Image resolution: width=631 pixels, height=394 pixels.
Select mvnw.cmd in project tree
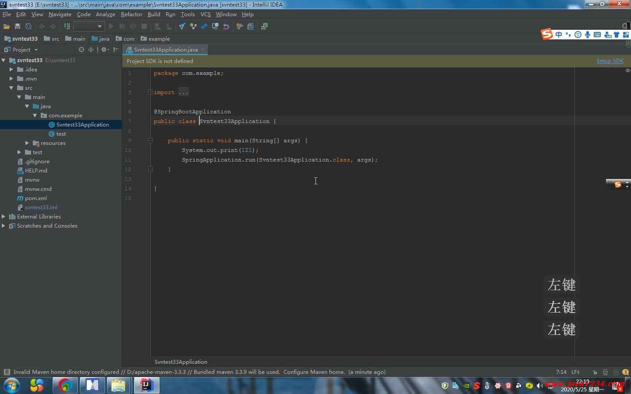pos(38,189)
